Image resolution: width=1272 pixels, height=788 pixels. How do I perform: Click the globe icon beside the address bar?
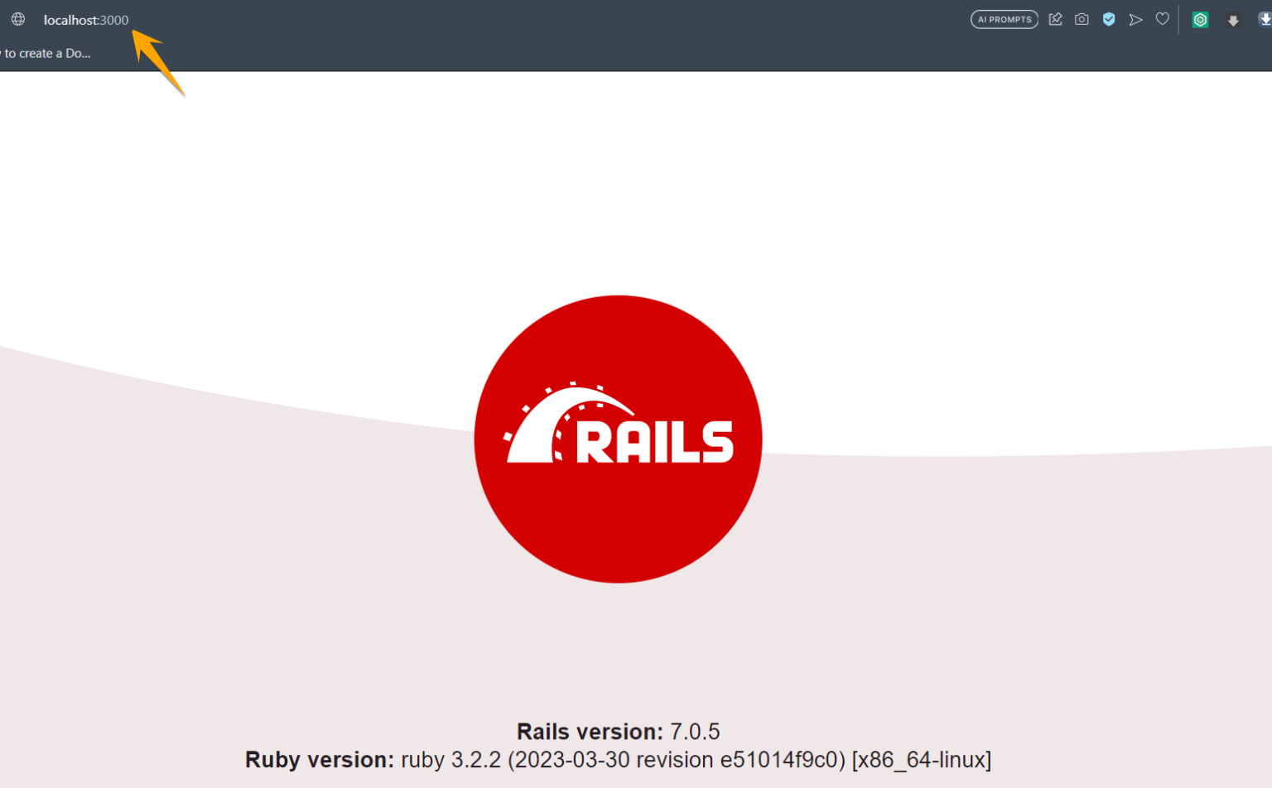click(x=17, y=19)
